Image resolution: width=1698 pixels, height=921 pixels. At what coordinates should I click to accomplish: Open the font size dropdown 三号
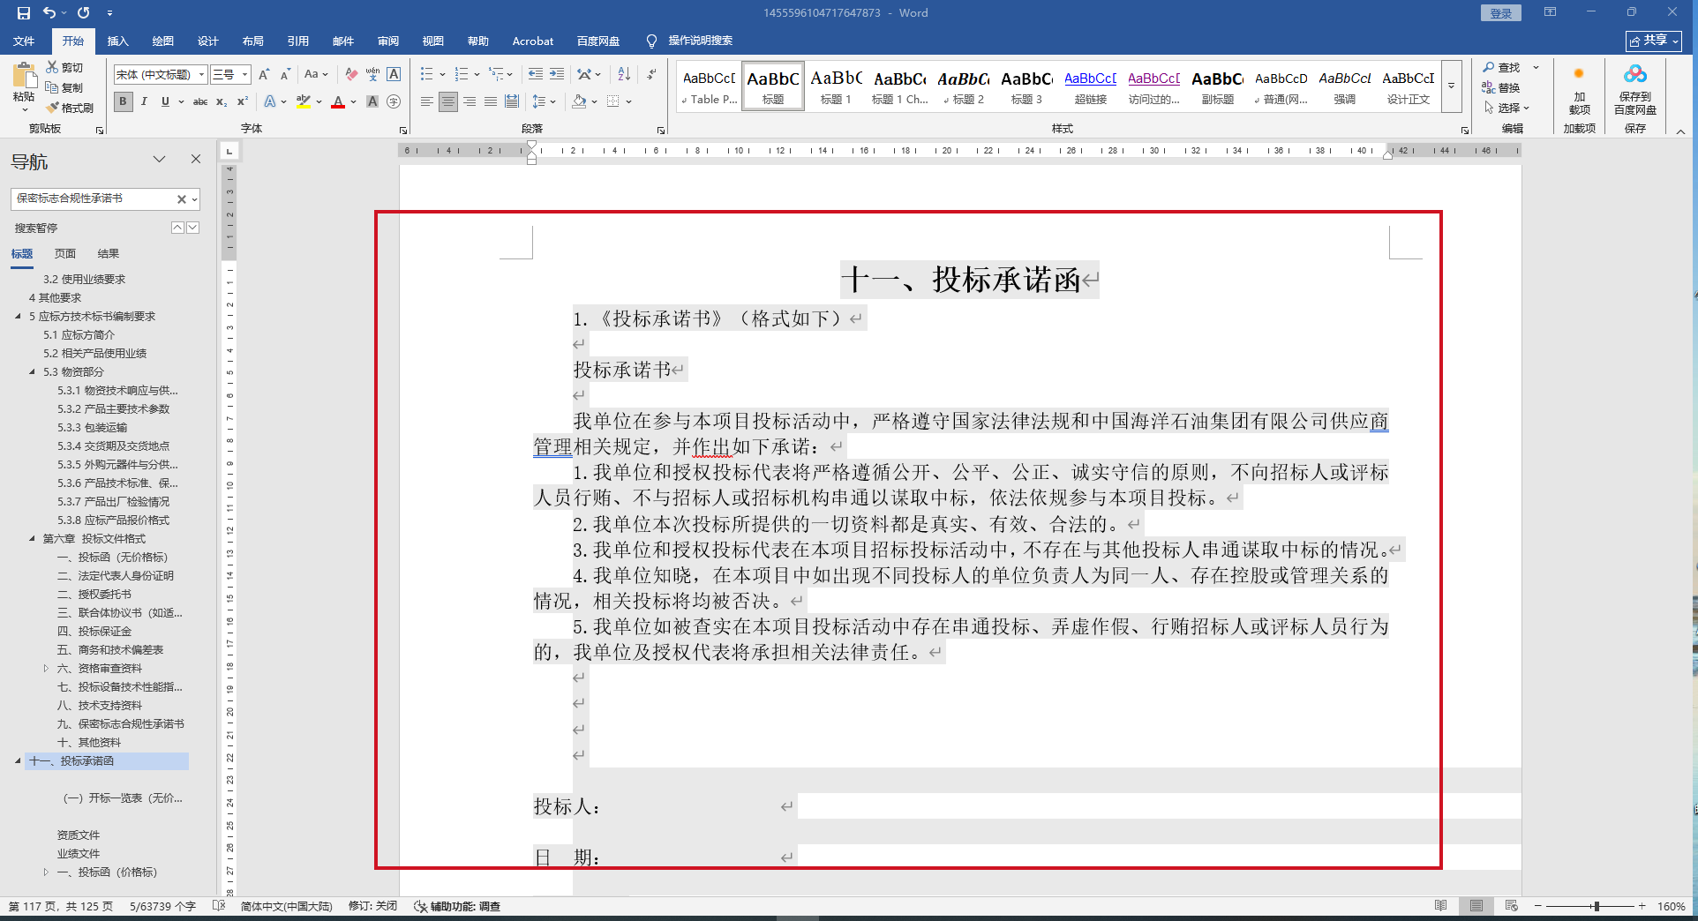point(245,75)
